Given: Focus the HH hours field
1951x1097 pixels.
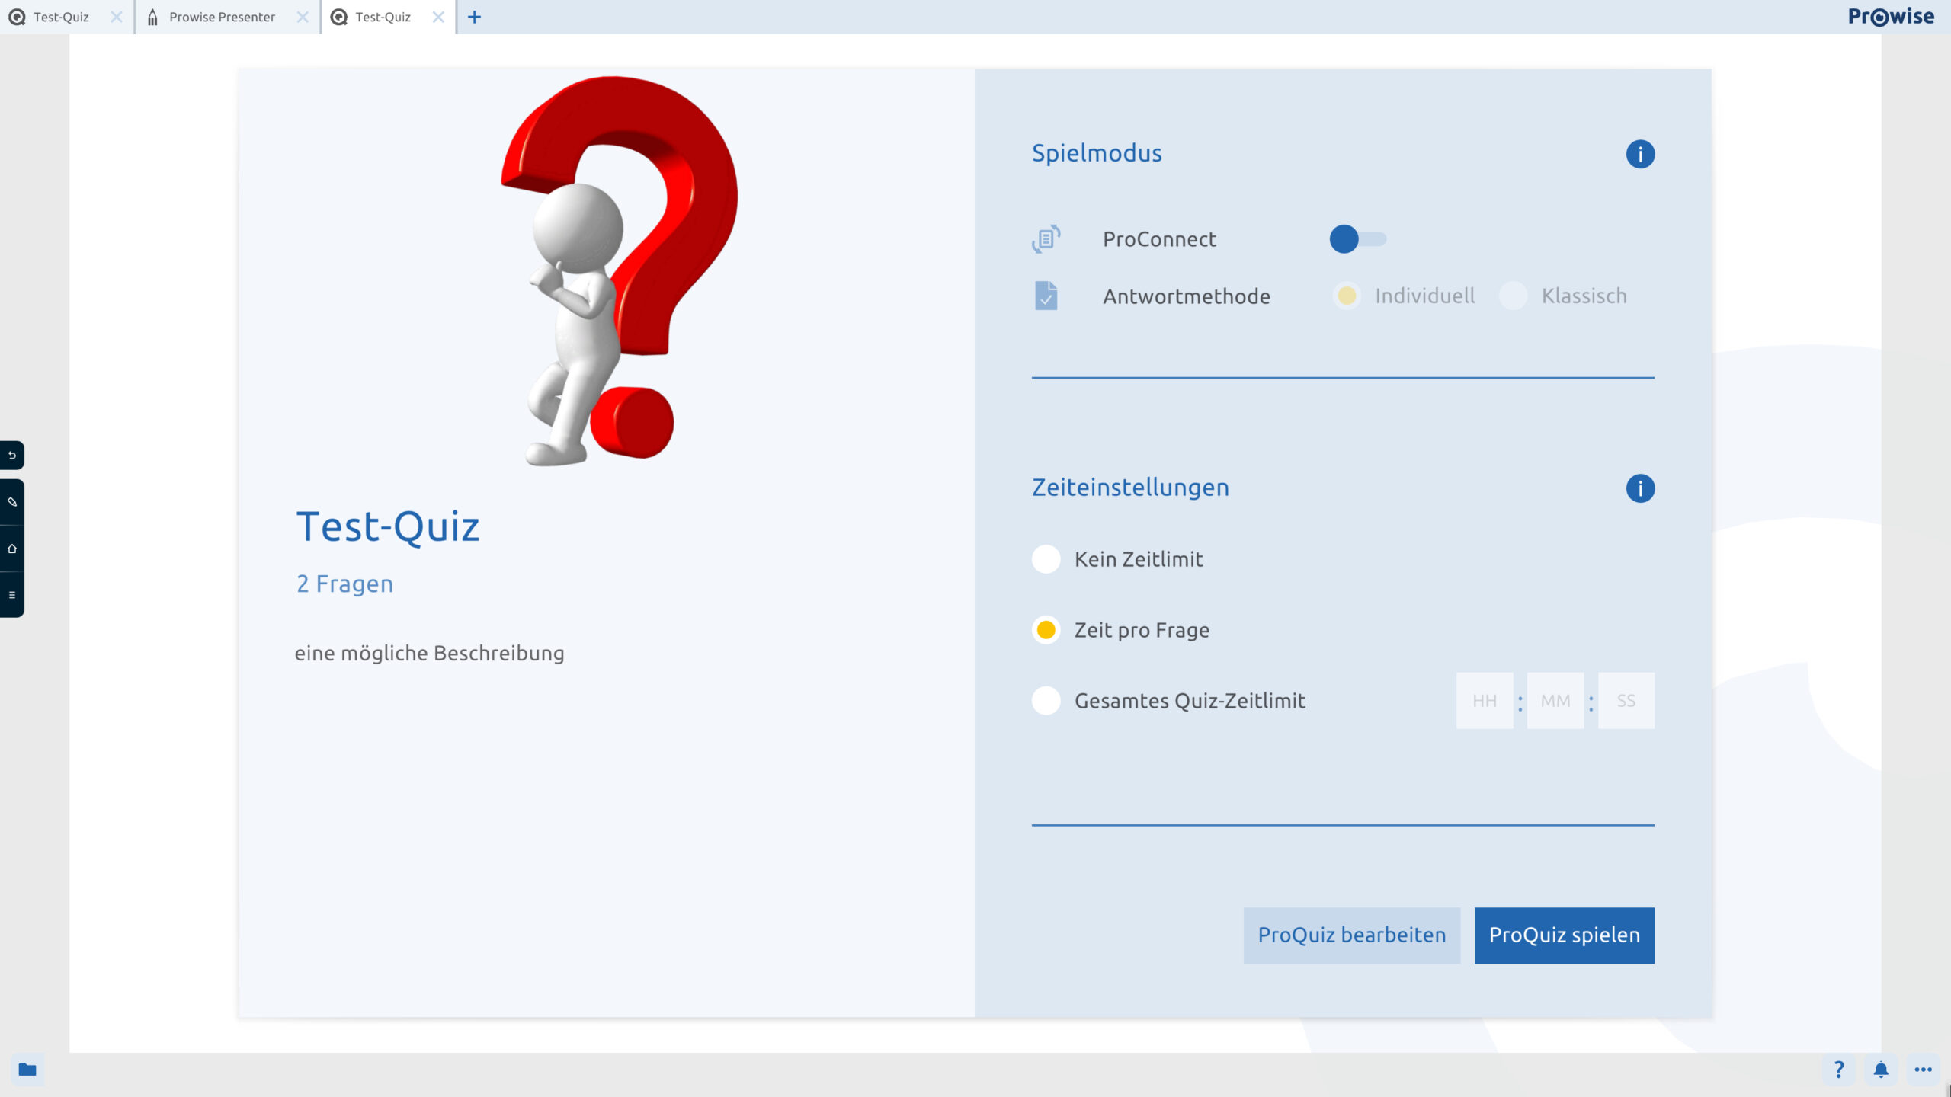Looking at the screenshot, I should (1484, 701).
